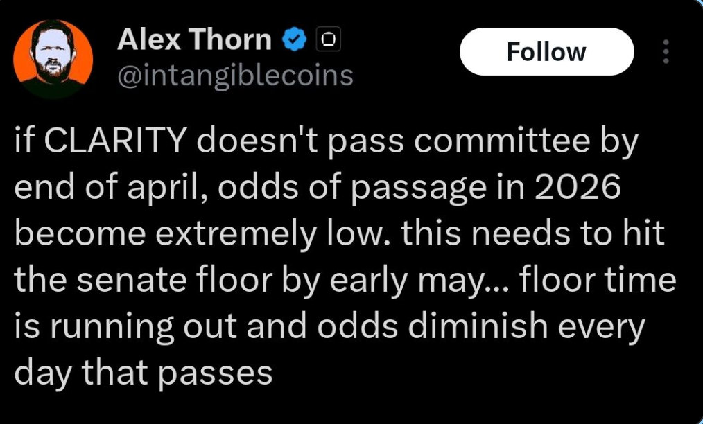This screenshot has height=424, width=703.
Task: Open the three-dot more options menu
Action: coord(666,52)
